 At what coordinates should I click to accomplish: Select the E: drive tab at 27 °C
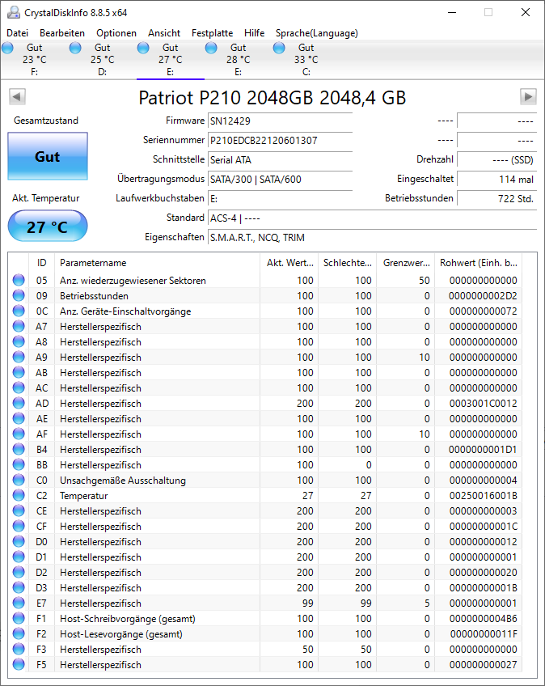pyautogui.click(x=170, y=60)
